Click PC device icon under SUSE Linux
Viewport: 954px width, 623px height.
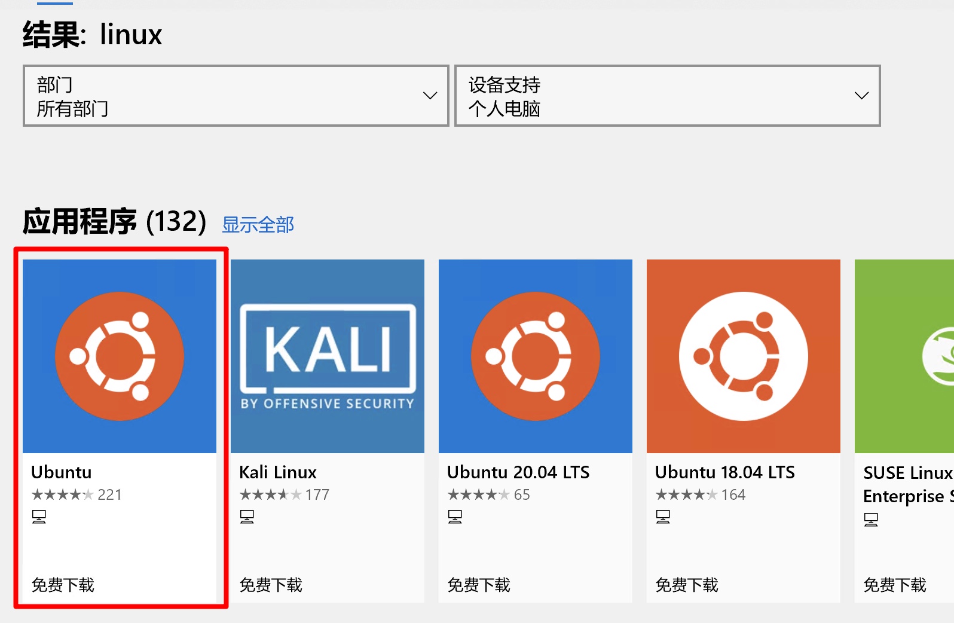(871, 520)
